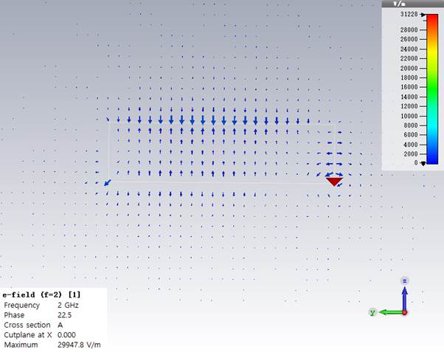Click the e-field (f=2) [1] title text

(41, 294)
